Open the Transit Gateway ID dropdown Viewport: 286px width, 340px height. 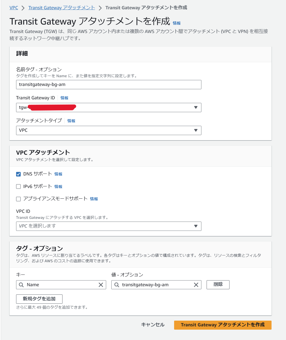point(109,108)
